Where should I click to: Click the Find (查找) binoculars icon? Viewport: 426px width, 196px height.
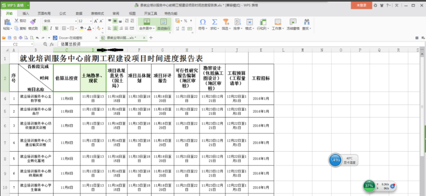[x=307, y=22]
